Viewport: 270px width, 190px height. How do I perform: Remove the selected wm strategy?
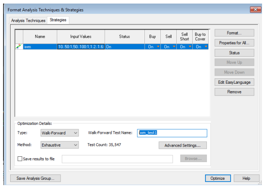tap(234, 92)
